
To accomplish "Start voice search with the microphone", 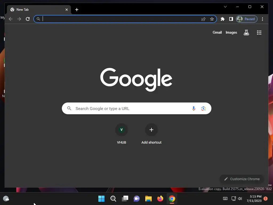I will click(x=194, y=108).
